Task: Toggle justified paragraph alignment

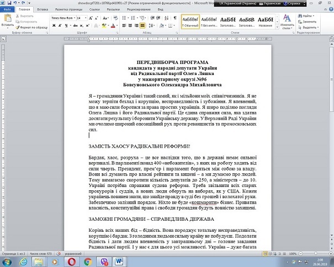Action: click(x=141, y=25)
